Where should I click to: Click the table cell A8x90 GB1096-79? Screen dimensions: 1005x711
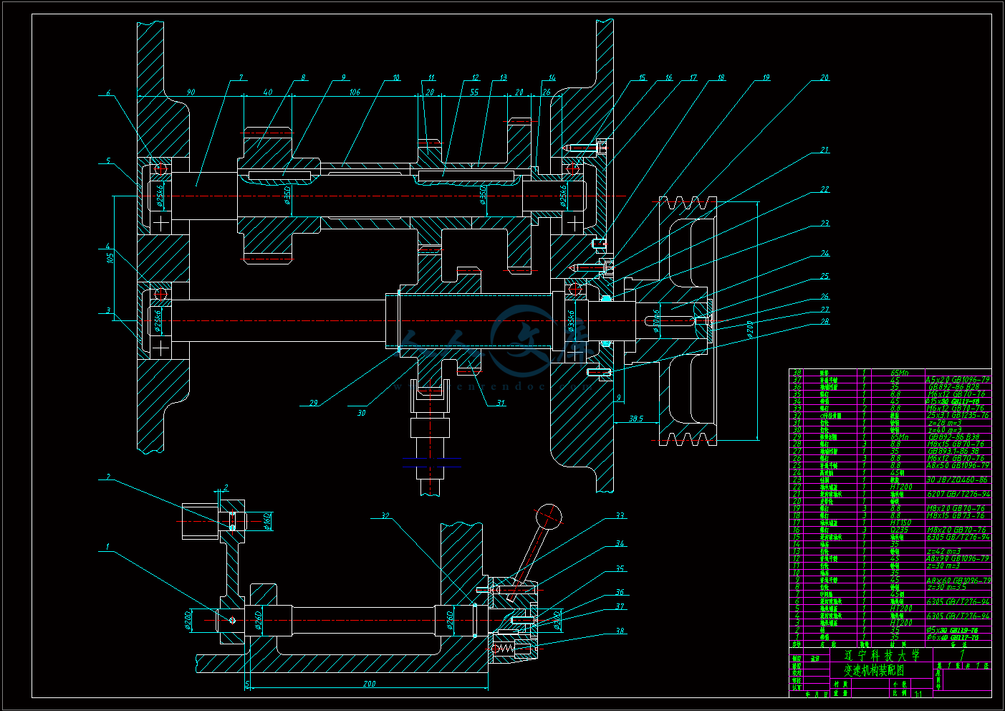click(x=958, y=558)
